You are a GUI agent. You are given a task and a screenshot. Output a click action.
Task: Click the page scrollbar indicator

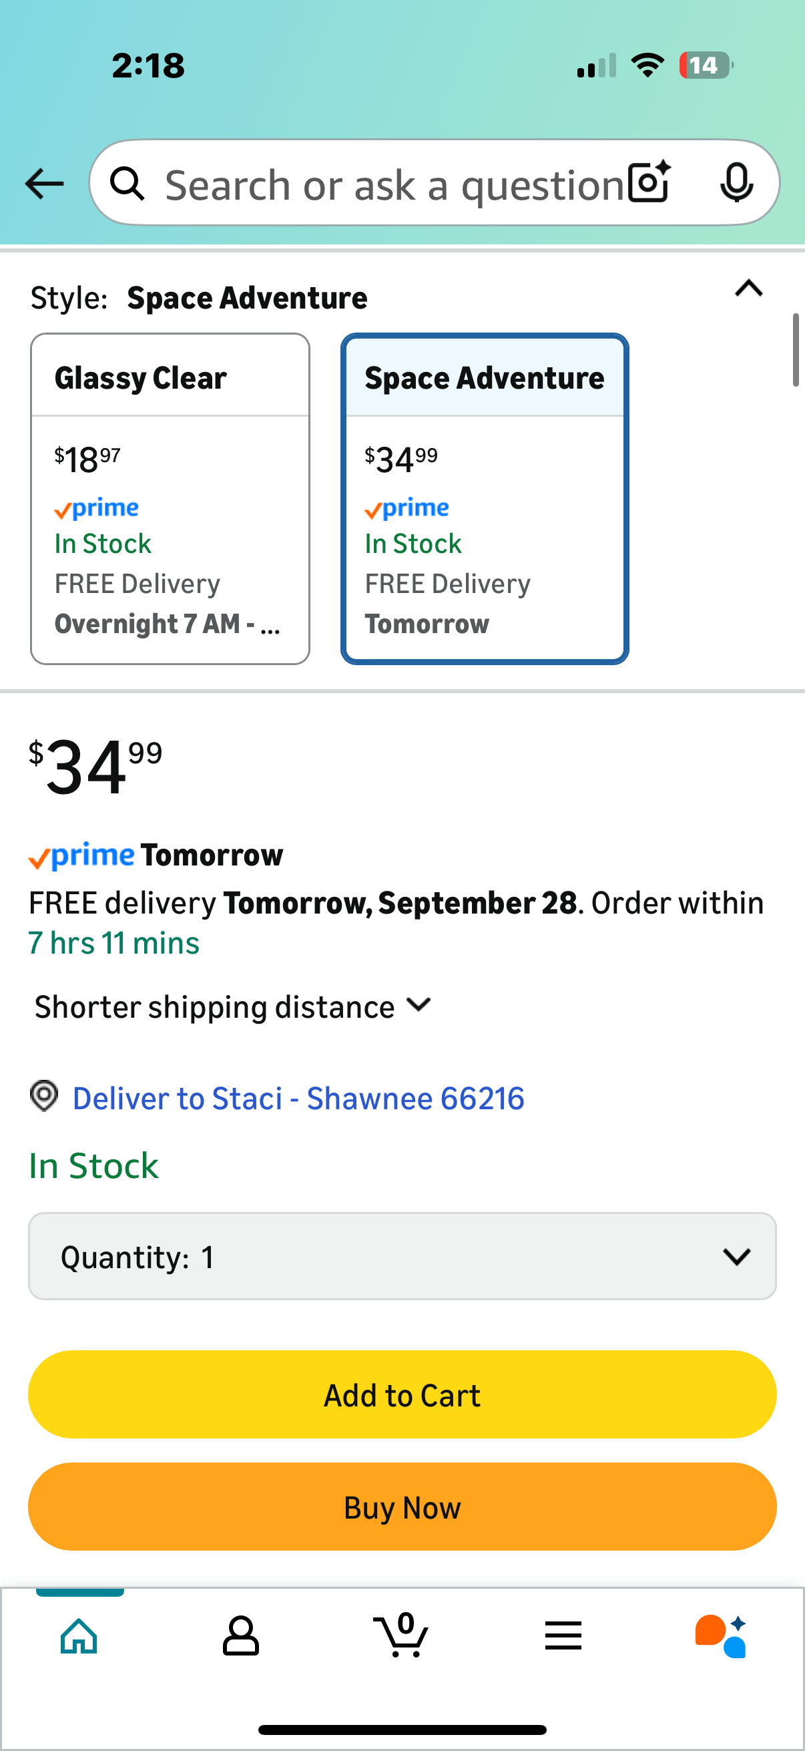pyautogui.click(x=796, y=350)
